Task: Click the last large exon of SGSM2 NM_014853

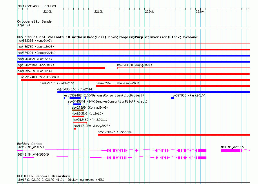Action: click(x=202, y=151)
